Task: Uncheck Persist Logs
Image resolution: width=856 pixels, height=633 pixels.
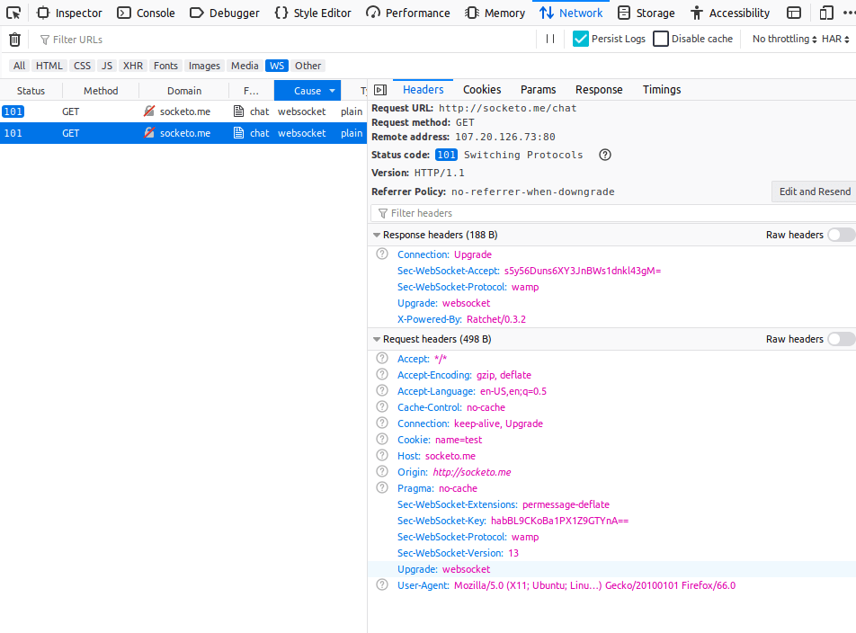Action: pyautogui.click(x=581, y=39)
